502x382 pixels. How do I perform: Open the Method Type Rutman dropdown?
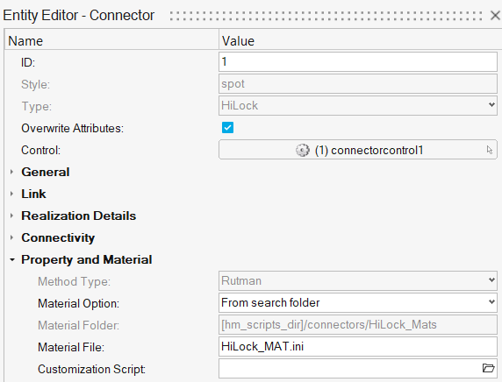click(x=357, y=280)
